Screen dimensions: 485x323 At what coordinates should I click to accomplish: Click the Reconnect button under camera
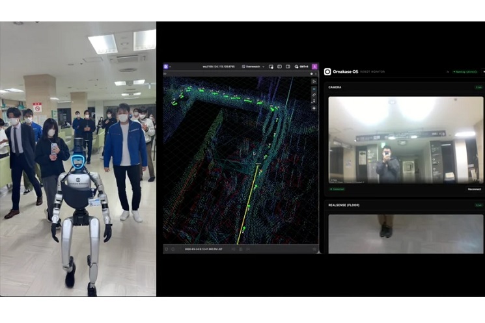474,189
